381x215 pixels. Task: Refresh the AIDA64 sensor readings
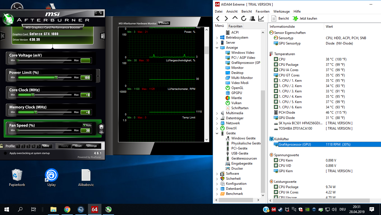tap(244, 18)
